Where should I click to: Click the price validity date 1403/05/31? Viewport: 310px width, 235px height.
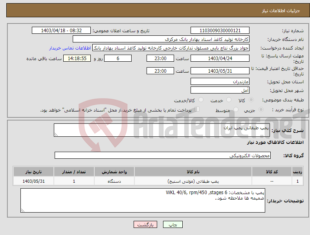[220, 71]
